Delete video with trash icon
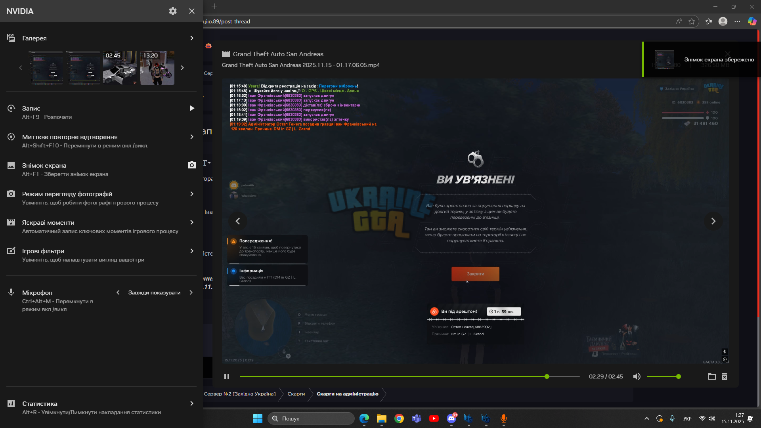761x428 pixels. coord(725,376)
